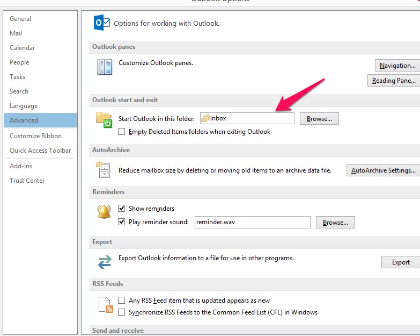
Task: Open the People options category
Action: [x=40, y=62]
